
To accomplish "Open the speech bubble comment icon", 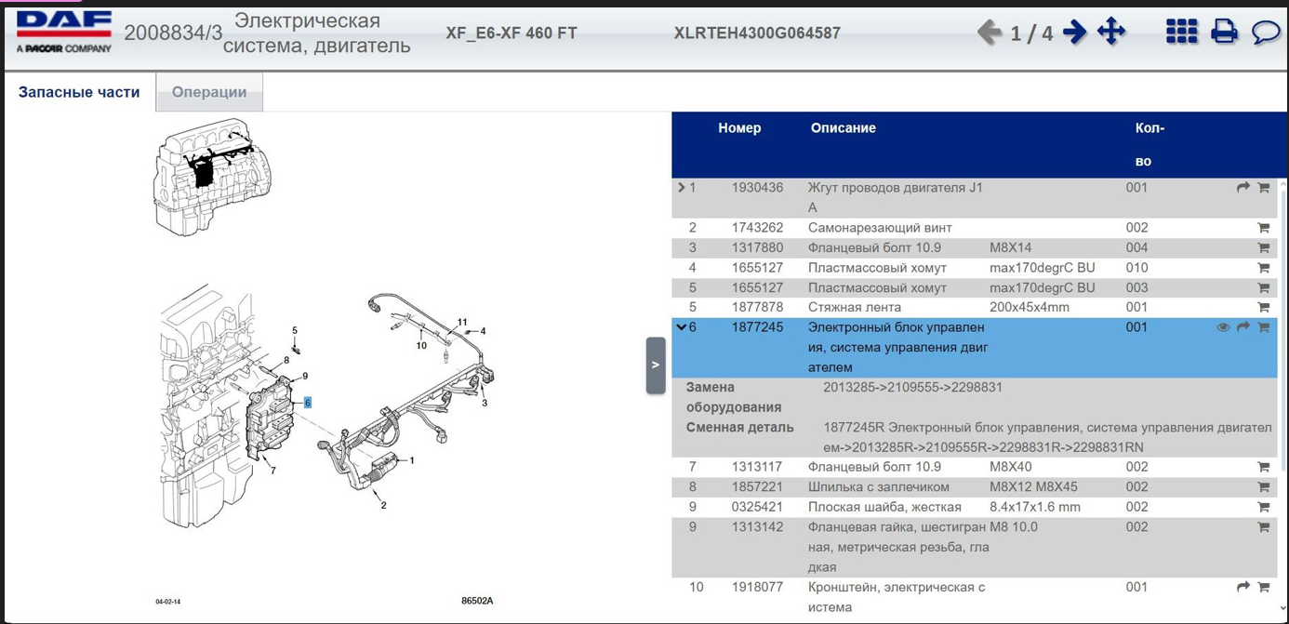I will 1266,33.
